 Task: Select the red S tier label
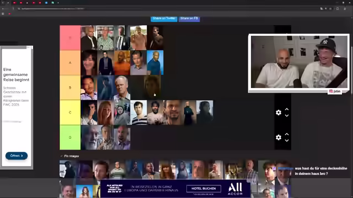(x=70, y=38)
